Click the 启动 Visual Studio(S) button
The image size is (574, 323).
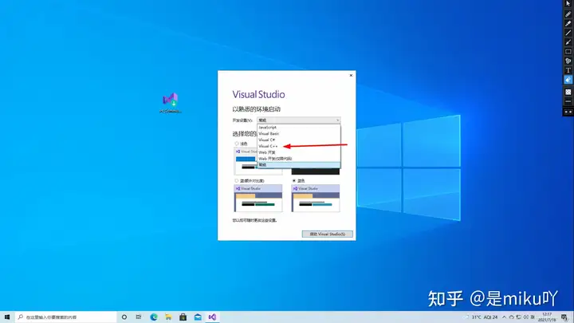coord(328,234)
